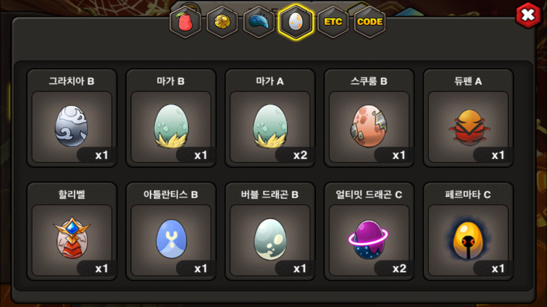Select the blue dragon wing tab
Screen dimensions: 547x307
tap(259, 22)
